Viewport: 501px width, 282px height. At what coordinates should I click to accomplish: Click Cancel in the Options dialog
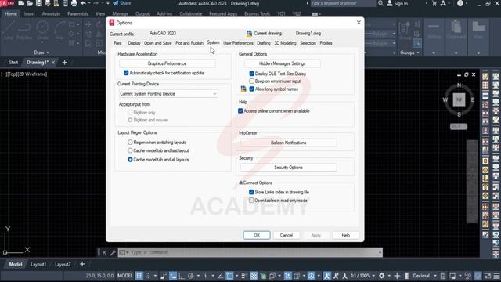point(287,235)
